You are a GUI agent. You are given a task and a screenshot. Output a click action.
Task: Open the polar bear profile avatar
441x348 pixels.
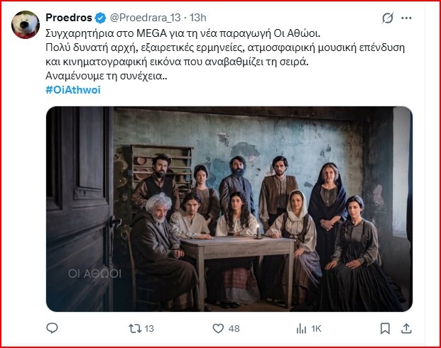(x=26, y=25)
